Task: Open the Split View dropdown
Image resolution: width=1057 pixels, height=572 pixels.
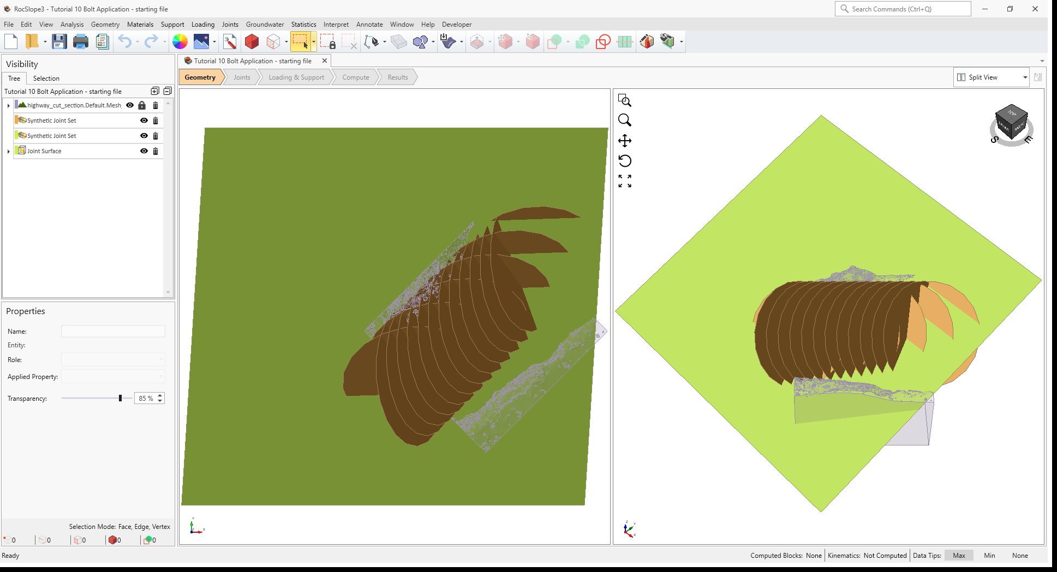Action: (992, 77)
